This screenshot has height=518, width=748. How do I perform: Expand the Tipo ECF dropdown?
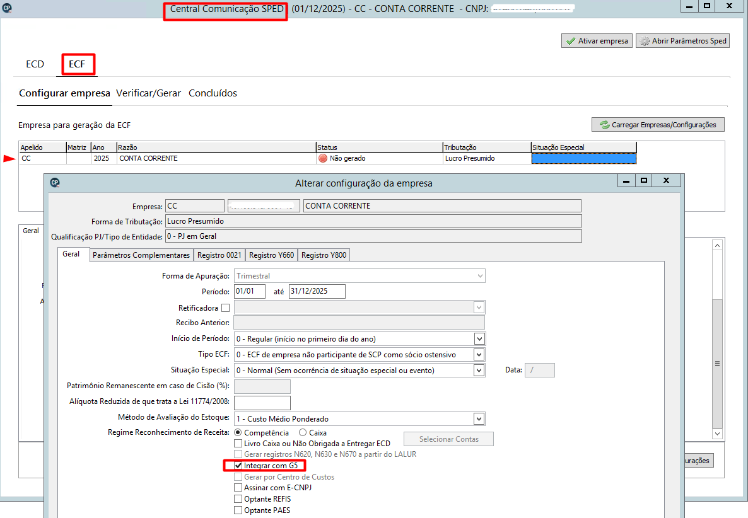click(x=479, y=355)
